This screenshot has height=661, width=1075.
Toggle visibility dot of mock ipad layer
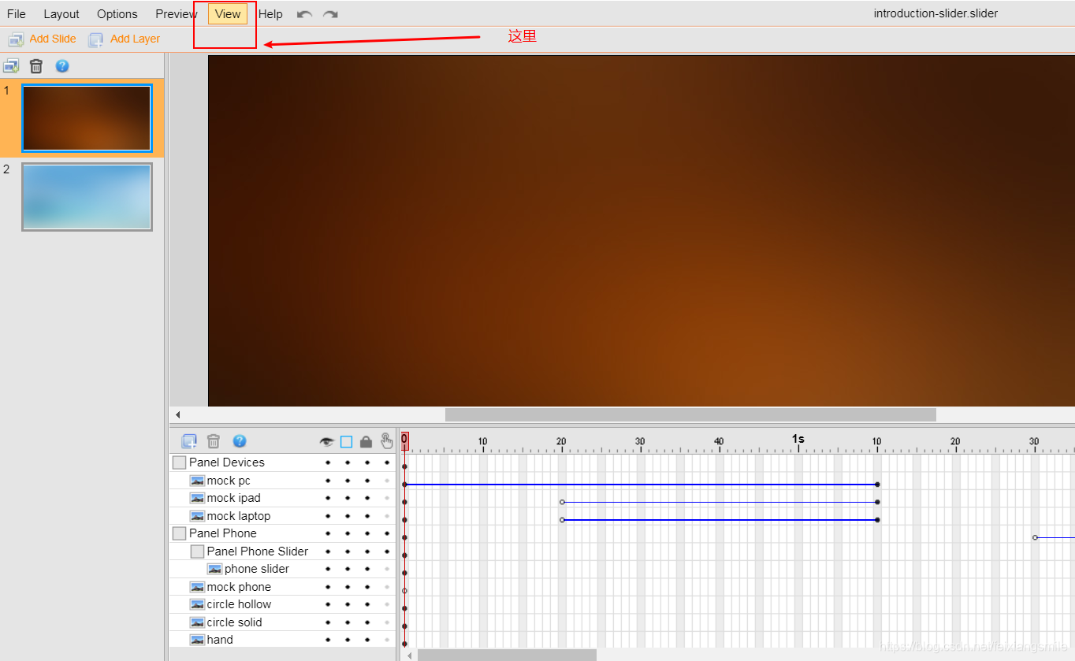tap(328, 498)
